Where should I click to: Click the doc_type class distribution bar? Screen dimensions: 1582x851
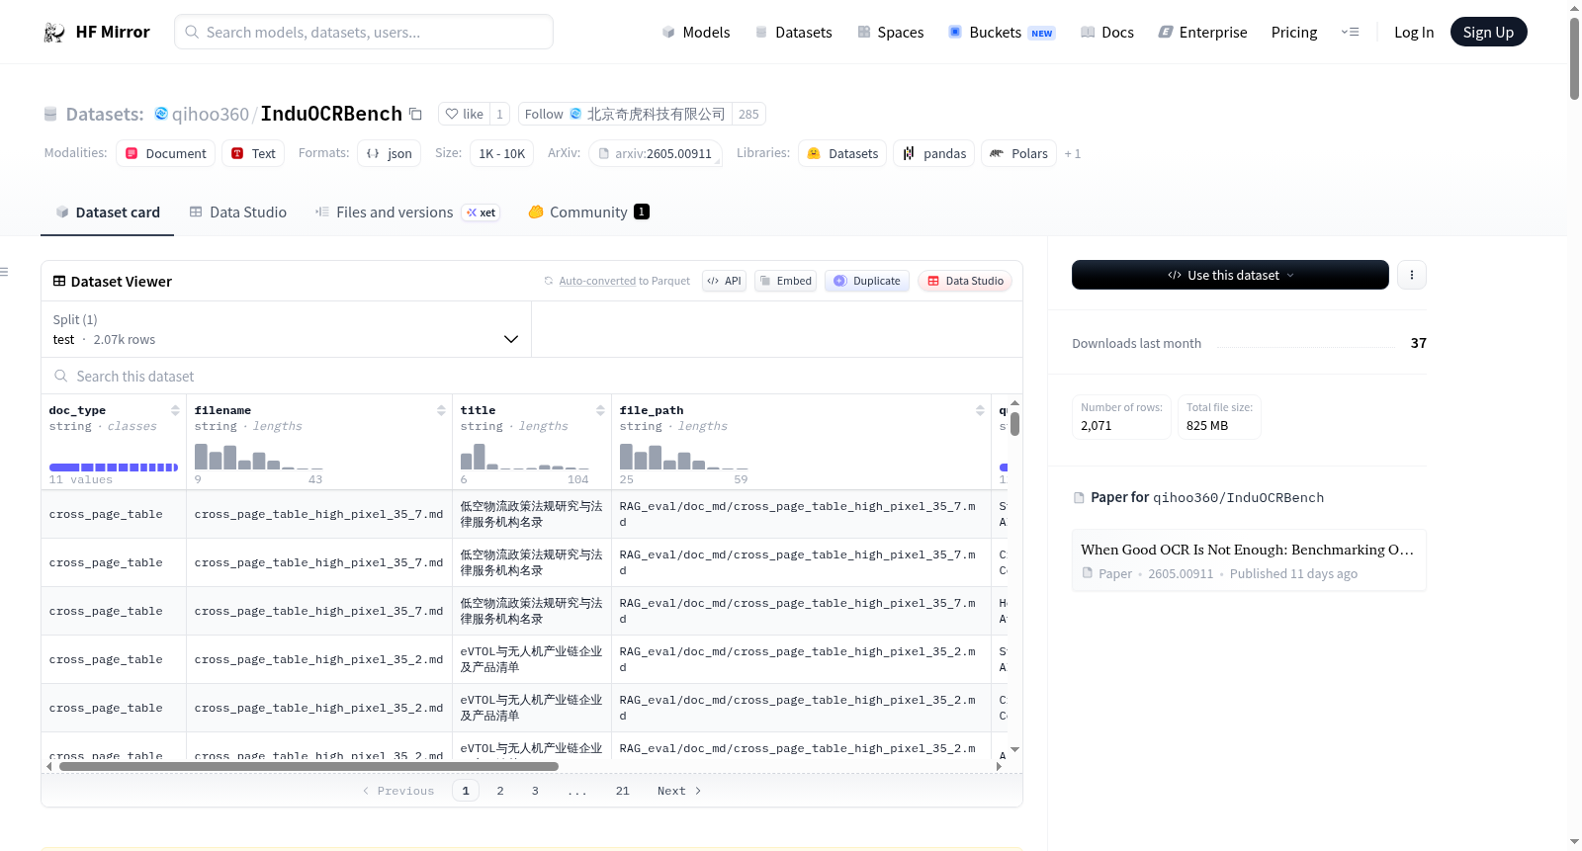(114, 468)
